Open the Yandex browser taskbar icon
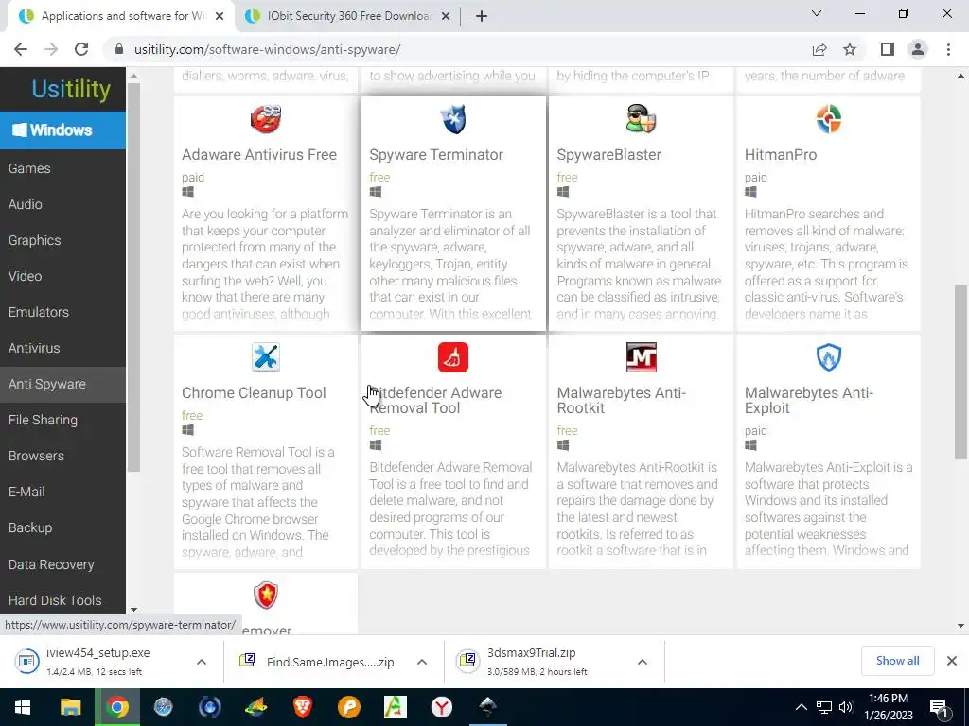969x726 pixels. [x=441, y=707]
